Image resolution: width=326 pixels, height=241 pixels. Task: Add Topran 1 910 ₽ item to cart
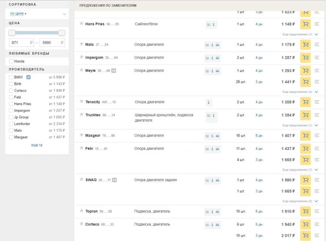305,211
